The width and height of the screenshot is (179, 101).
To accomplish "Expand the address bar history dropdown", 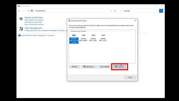I will pyautogui.click(x=111, y=11).
